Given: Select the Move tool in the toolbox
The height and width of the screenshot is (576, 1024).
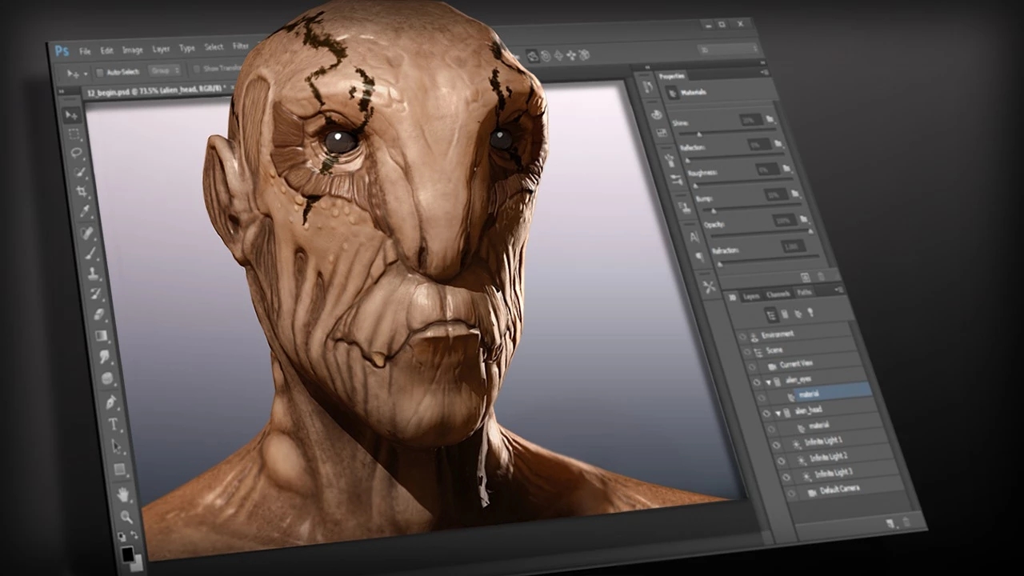Looking at the screenshot, I should (70, 115).
